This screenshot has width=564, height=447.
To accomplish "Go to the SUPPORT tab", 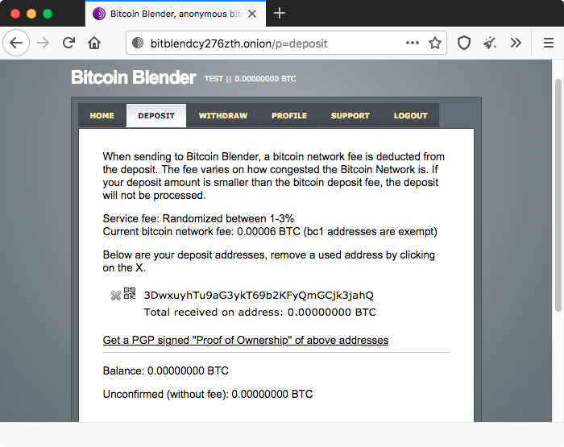I will point(350,115).
